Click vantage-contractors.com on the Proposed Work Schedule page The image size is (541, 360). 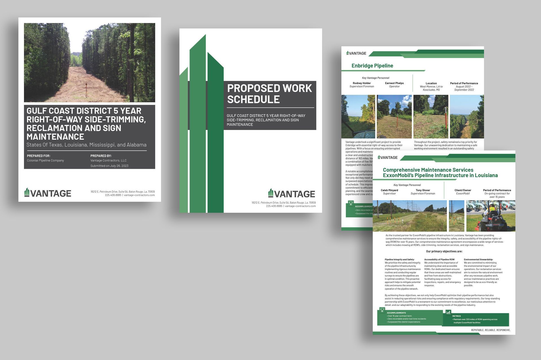(300, 206)
